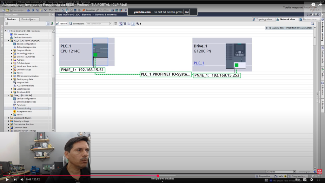The width and height of the screenshot is (325, 183).
Task: Expand PLC tags tree node
Action: coord(12,60)
